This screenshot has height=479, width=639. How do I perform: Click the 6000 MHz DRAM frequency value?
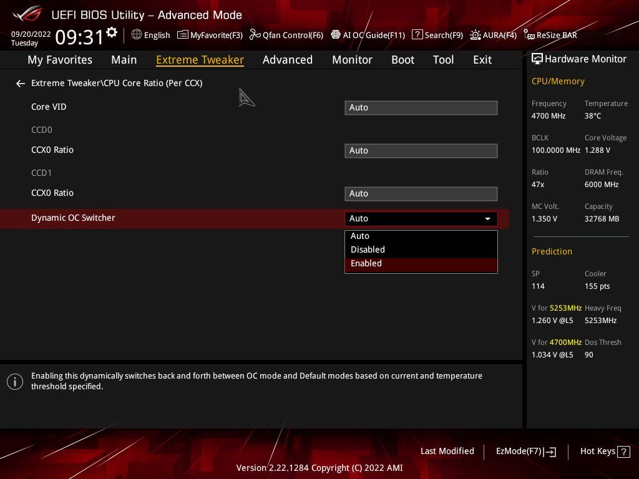[x=602, y=185]
